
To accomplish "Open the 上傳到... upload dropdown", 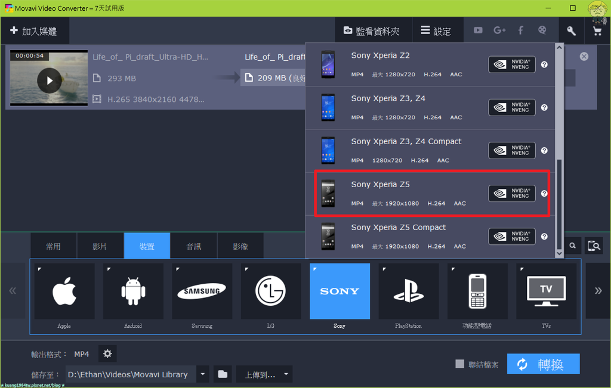I will coord(264,374).
